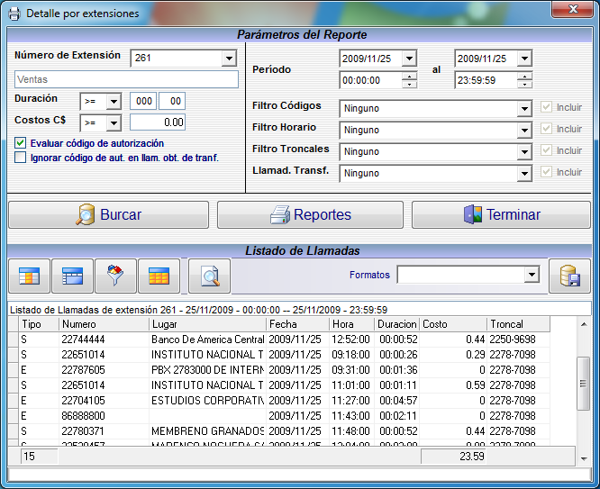The height and width of the screenshot is (489, 600).
Task: Click the printer icon in title bar
Action: [x=14, y=14]
